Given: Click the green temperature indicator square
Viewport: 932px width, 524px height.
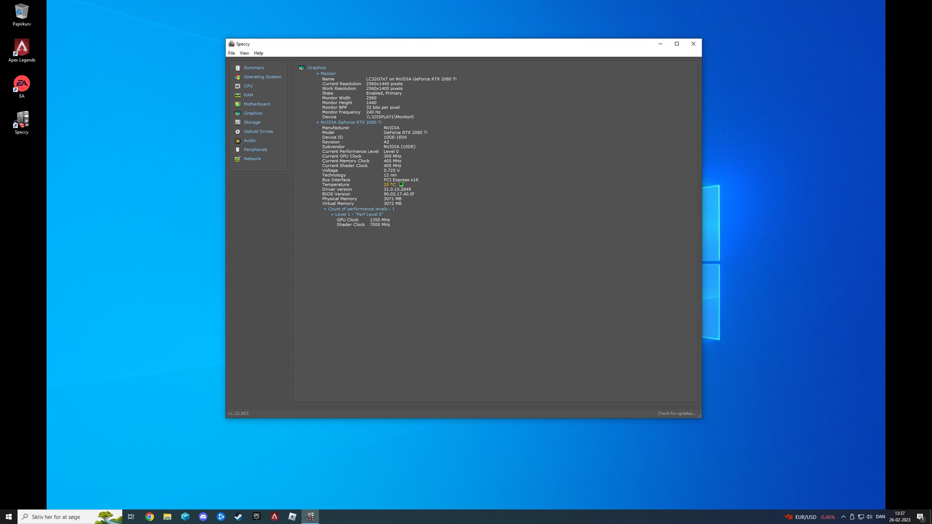Looking at the screenshot, I should (401, 184).
